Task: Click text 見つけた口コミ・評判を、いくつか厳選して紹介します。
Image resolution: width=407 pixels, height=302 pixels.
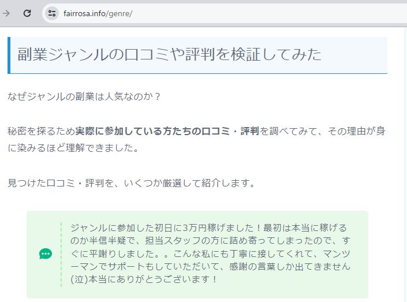Action: 132,183
